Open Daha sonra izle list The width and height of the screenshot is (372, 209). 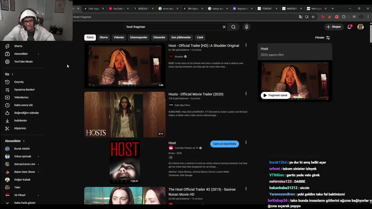pos(23,105)
